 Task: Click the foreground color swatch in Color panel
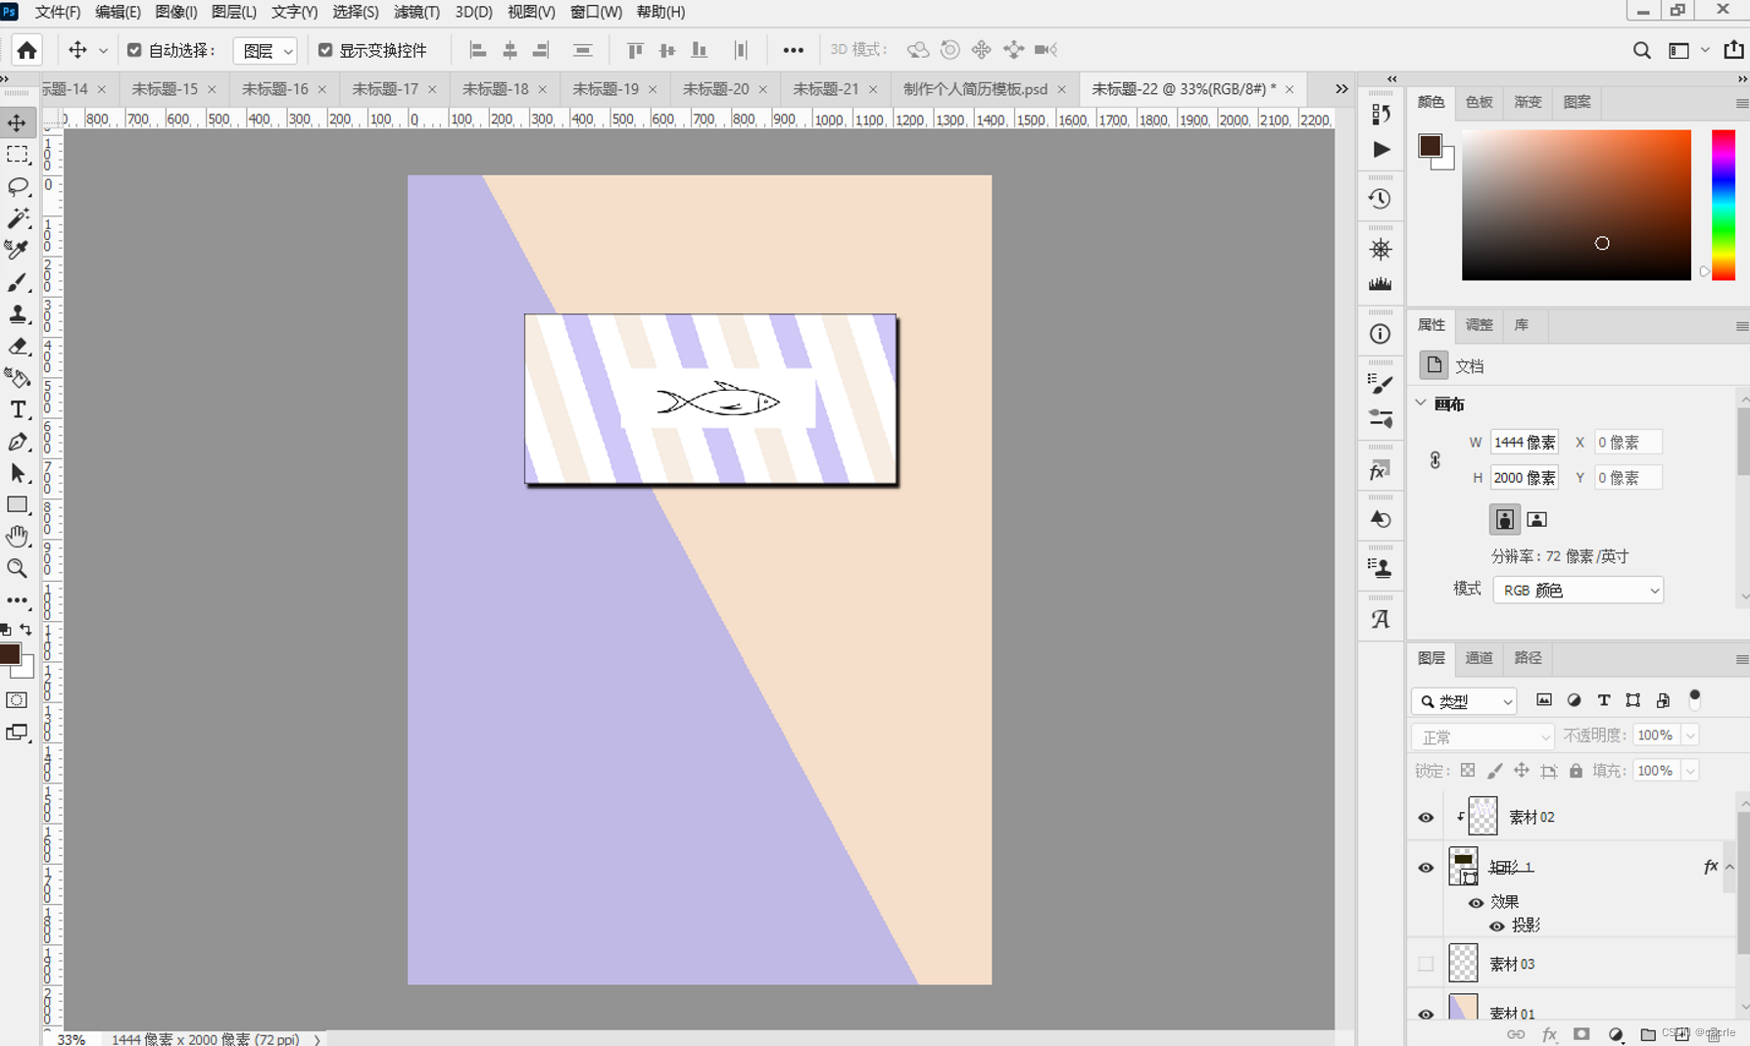coord(1430,146)
